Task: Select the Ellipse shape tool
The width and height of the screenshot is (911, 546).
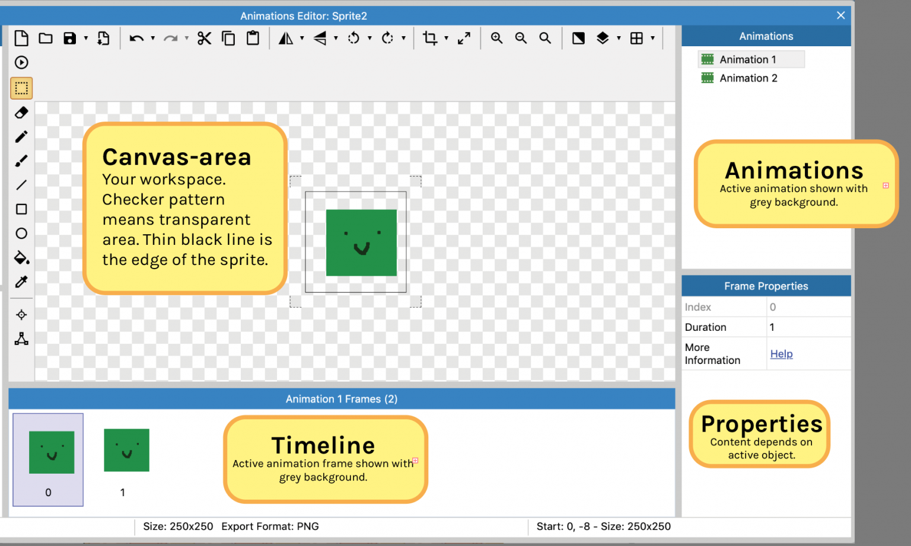Action: [21, 234]
